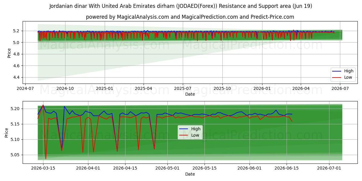Click the main chart title about Jordanian dinar
The height and width of the screenshot is (181, 362).
[181, 6]
